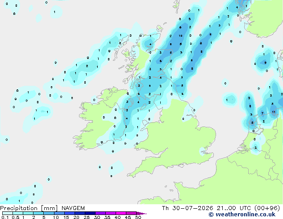The width and height of the screenshot is (283, 219).
Task: Click the '35' legend scale label
Action: [x=107, y=217]
